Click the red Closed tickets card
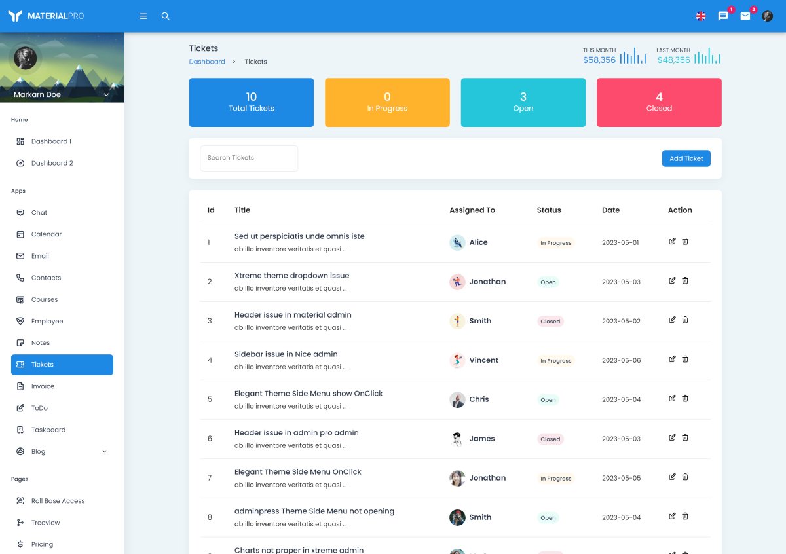 (x=659, y=103)
